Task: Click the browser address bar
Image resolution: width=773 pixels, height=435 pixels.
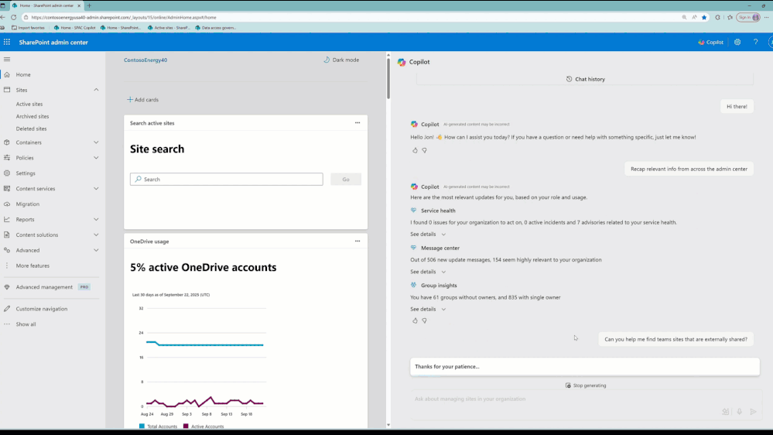Action: click(350, 17)
